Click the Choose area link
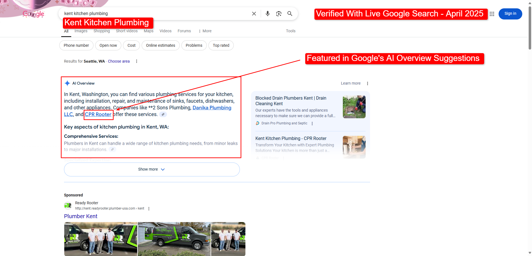This screenshot has width=532, height=256. pos(119,61)
